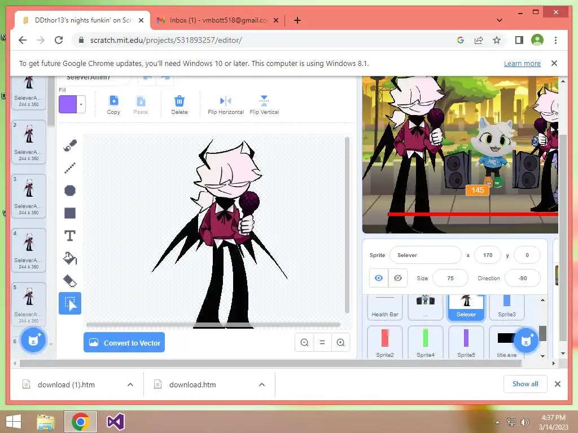Share this page icon in address bar

point(479,40)
